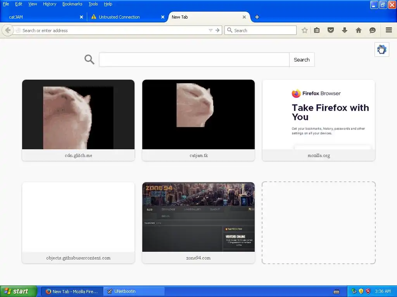Open the cdn.glitch.me tile thumbnail
This screenshot has width=397, height=297.
78,114
